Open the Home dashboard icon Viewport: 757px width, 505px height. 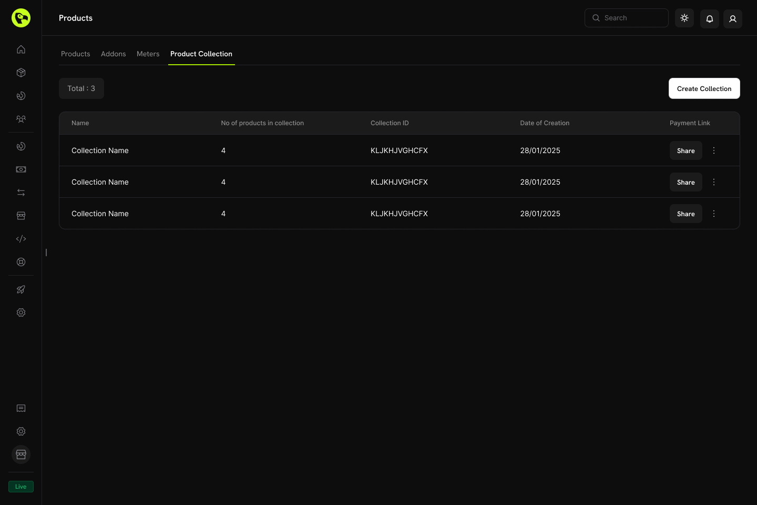coord(21,49)
